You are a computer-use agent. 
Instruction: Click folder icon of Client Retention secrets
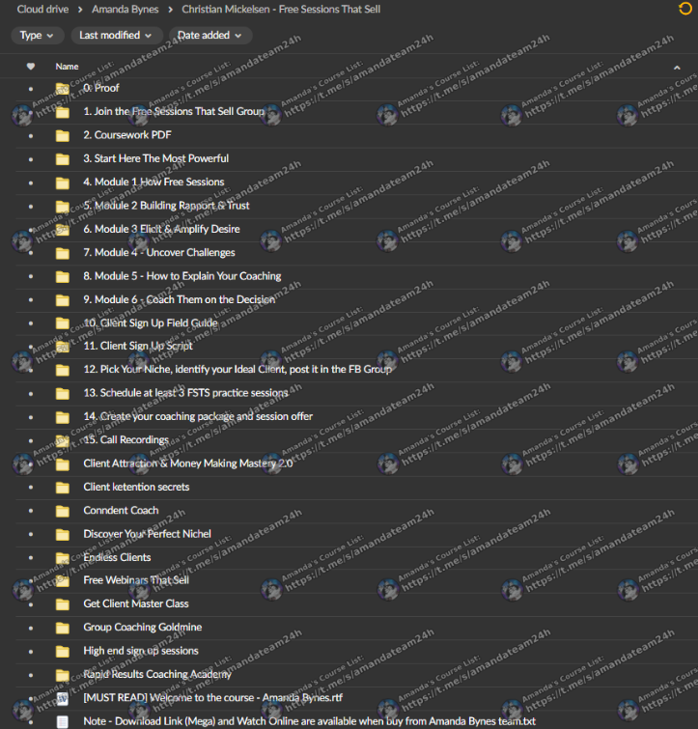pyautogui.click(x=63, y=488)
